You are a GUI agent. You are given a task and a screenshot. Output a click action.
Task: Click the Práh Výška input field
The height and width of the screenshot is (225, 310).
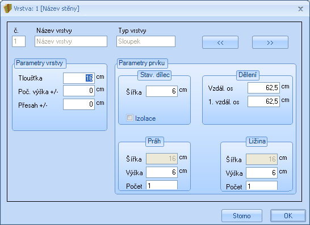point(162,172)
